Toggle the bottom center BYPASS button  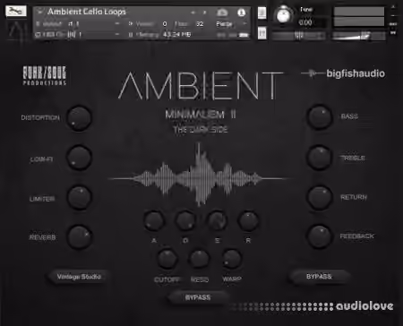198,297
